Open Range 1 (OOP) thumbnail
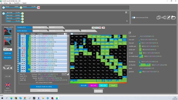 tap(8, 32)
